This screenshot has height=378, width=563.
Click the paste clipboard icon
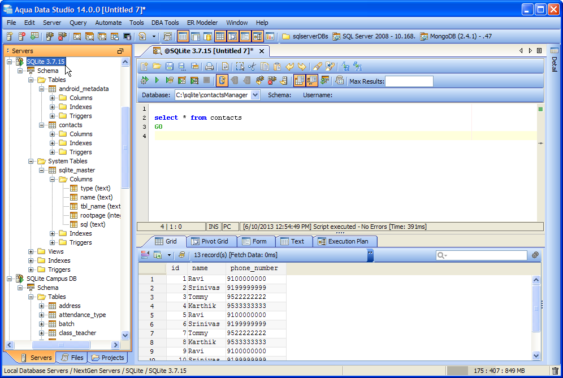tap(277, 67)
